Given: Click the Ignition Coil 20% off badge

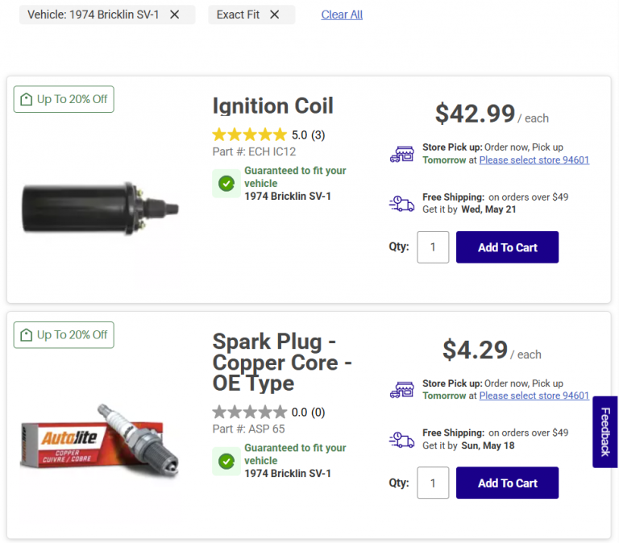Looking at the screenshot, I should (64, 99).
